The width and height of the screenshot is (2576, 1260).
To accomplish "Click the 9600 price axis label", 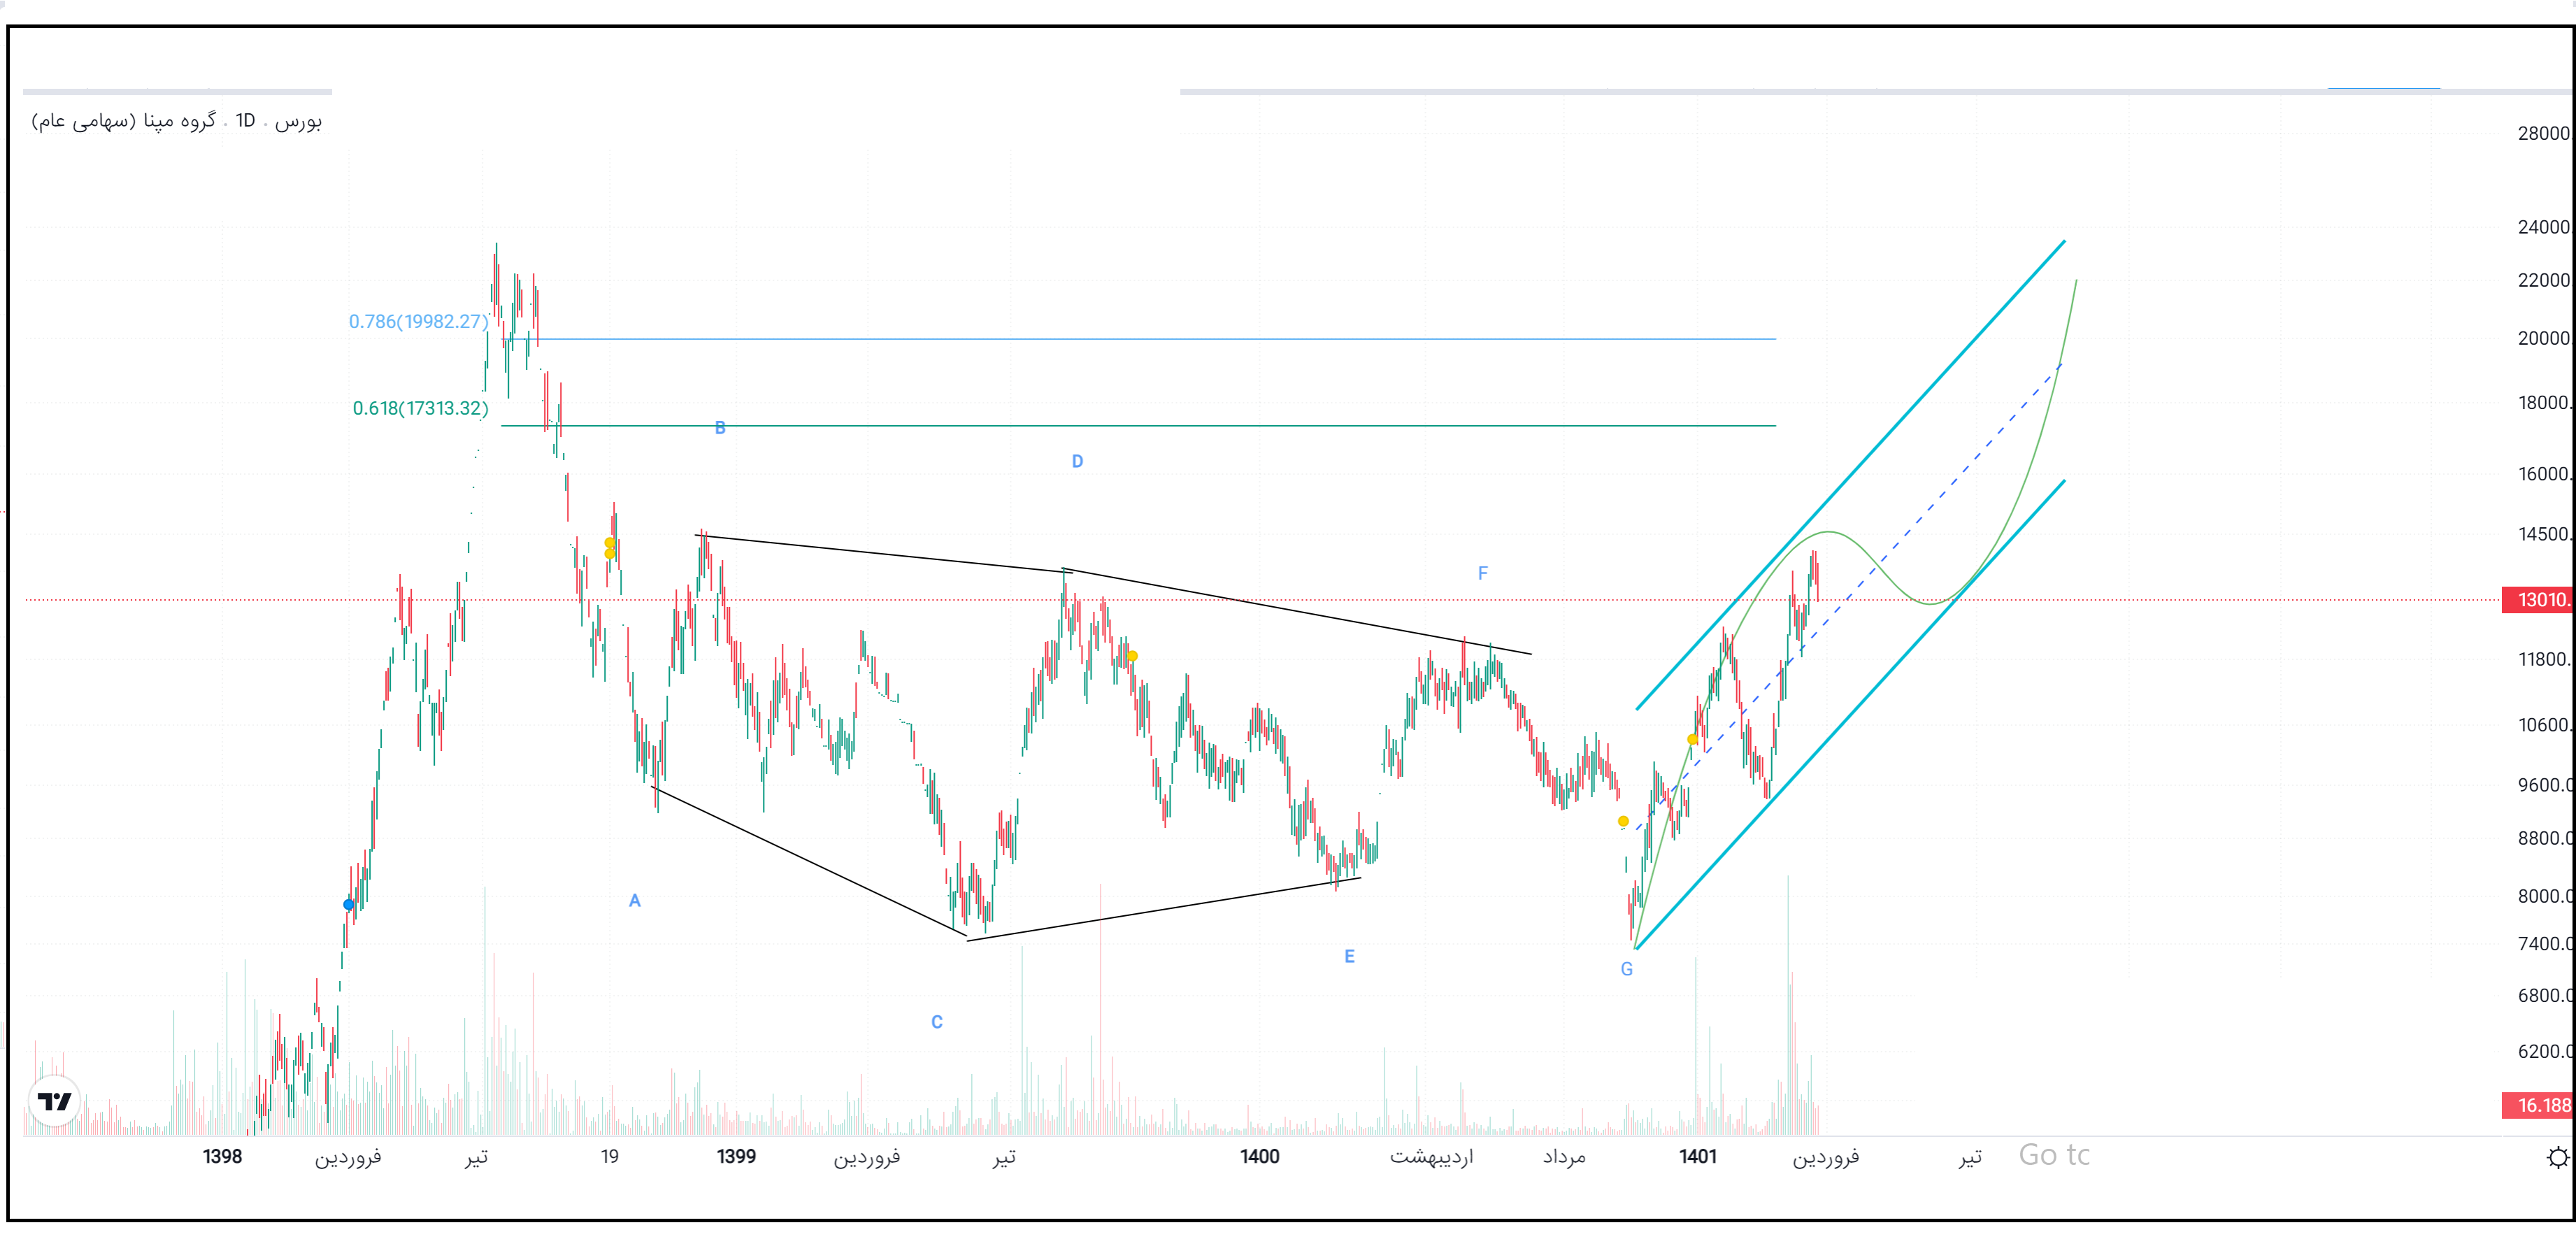I will tap(2545, 785).
